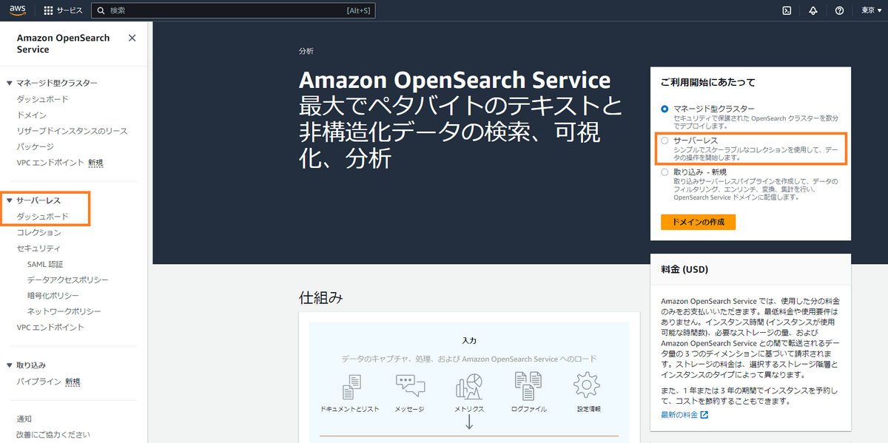This screenshot has height=443, width=888.
Task: Collapse the マネージド型クラスター section
Action: pyautogui.click(x=10, y=83)
